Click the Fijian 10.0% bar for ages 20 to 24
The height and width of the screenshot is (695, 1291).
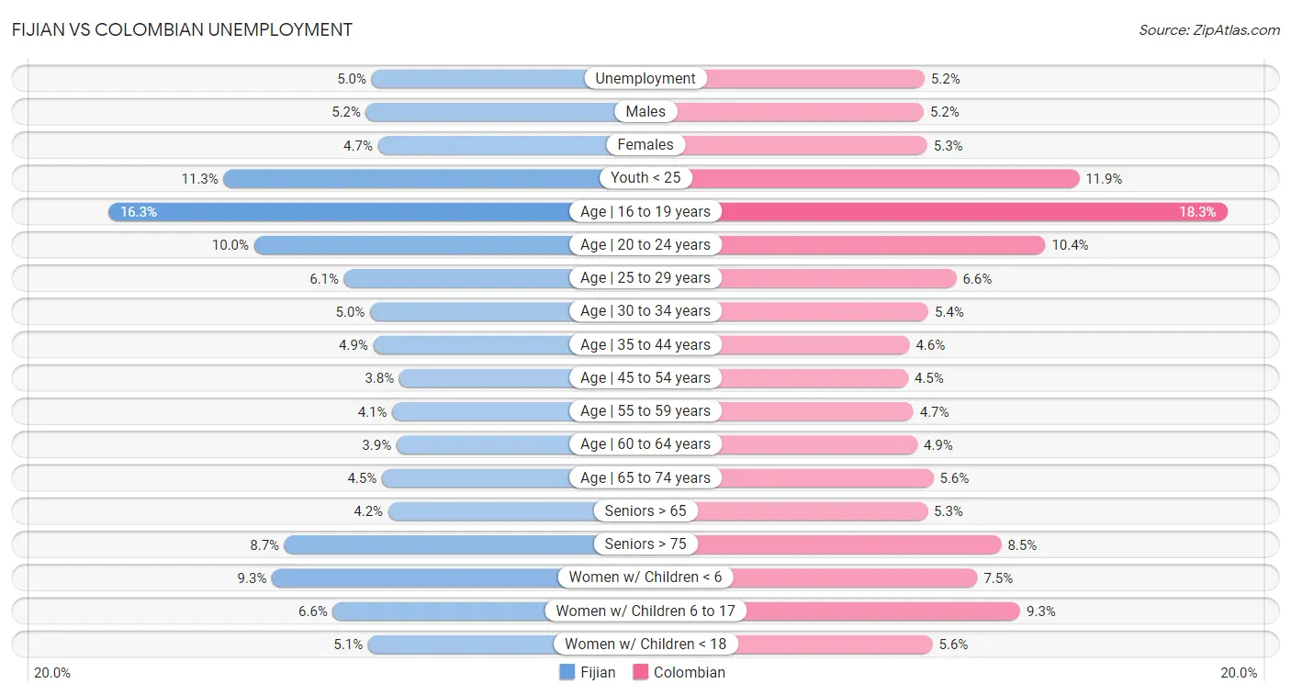coord(413,245)
